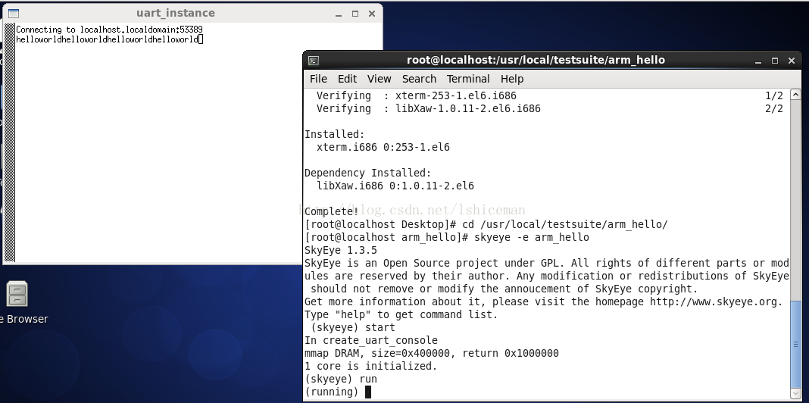
Task: Click the uart_instance xterm left scrollbar
Action: click(9, 142)
